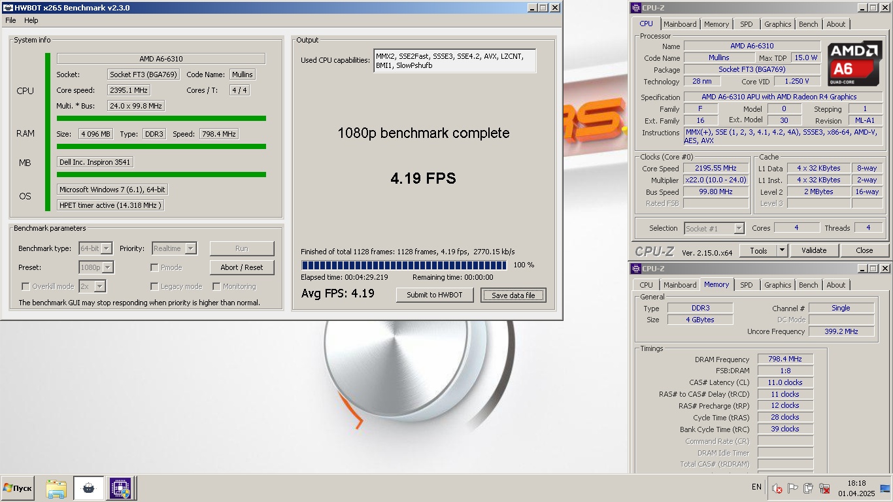893x502 pixels.
Task: Click the green CPU status bar
Action: (161, 118)
